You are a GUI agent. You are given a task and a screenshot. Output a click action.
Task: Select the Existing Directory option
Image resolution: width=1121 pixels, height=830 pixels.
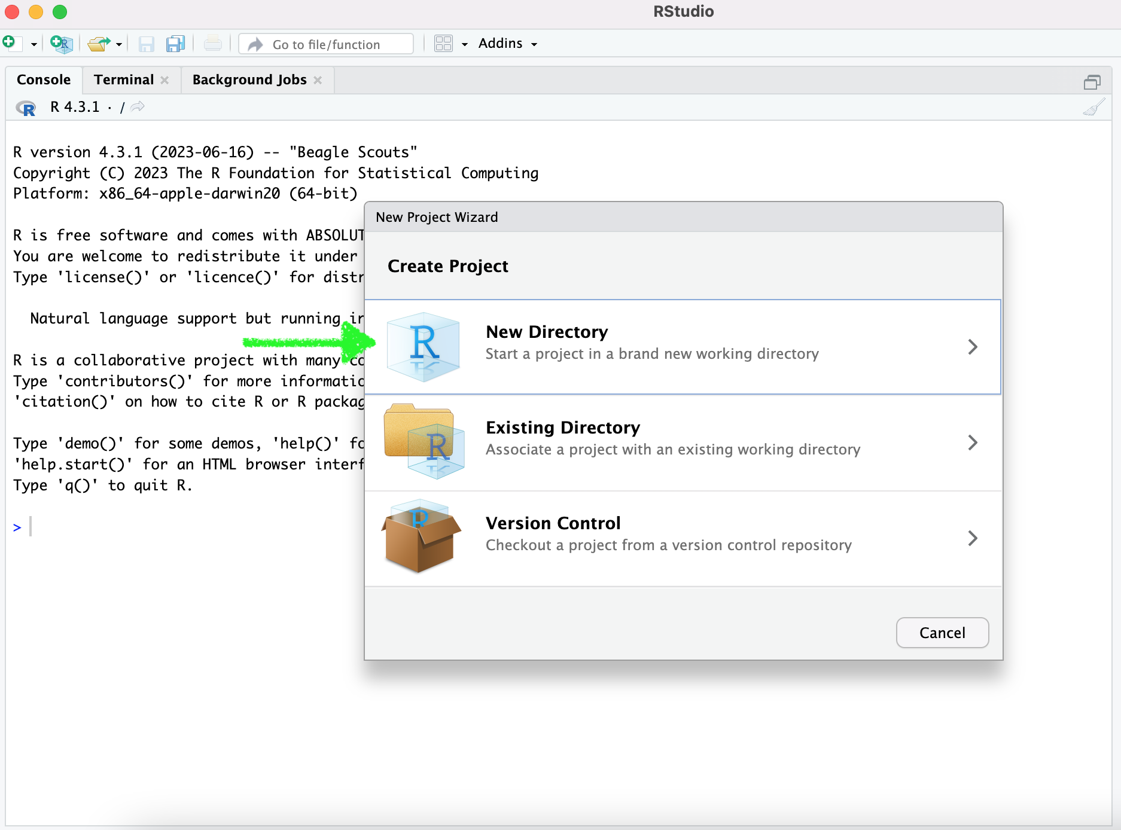tap(683, 443)
